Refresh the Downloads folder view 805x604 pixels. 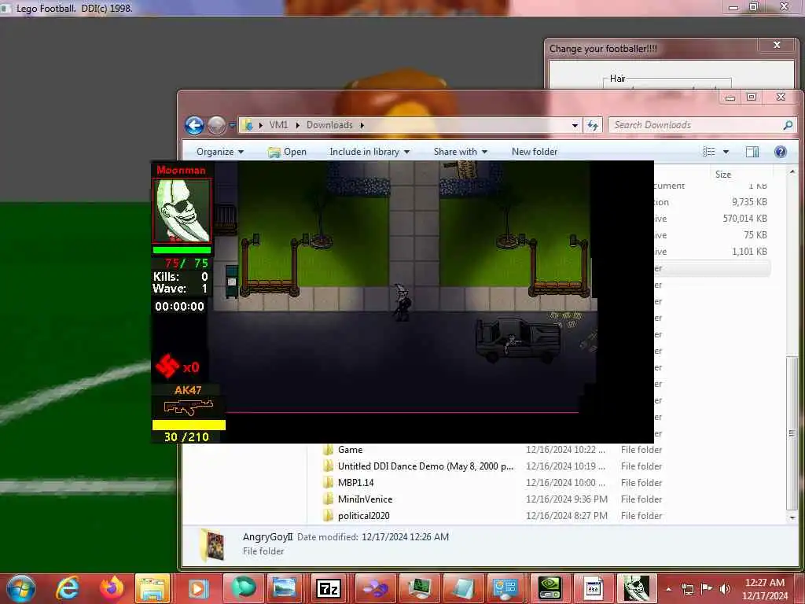click(x=593, y=125)
